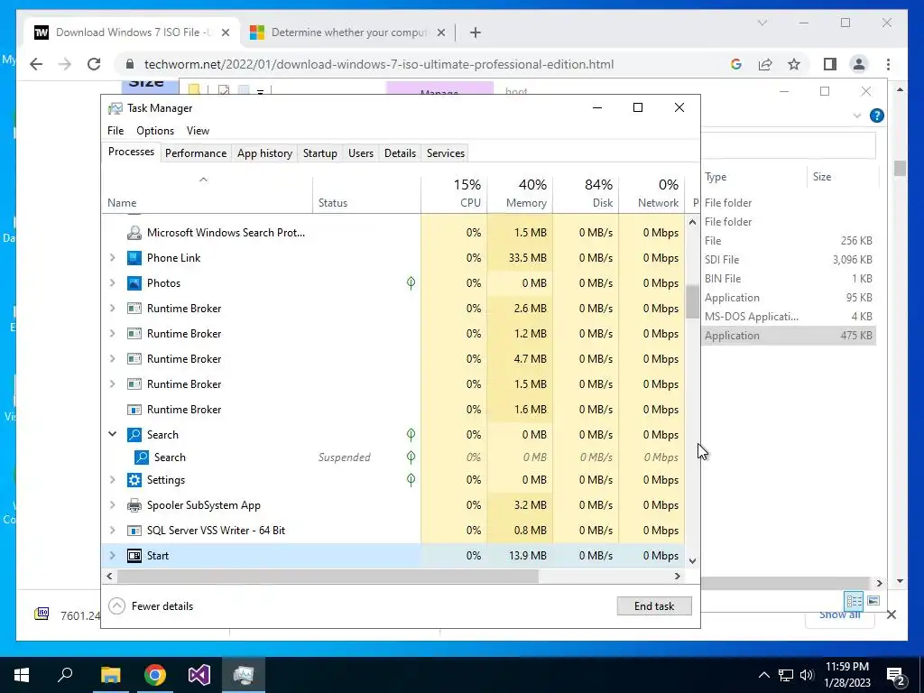The width and height of the screenshot is (924, 693).
Task: Expand the Start process group
Action: 113,556
